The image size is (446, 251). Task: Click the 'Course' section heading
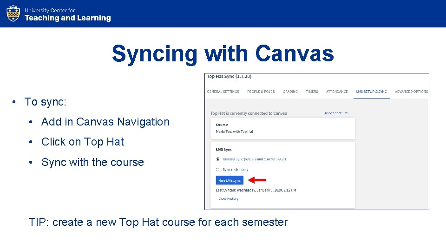[x=222, y=125]
